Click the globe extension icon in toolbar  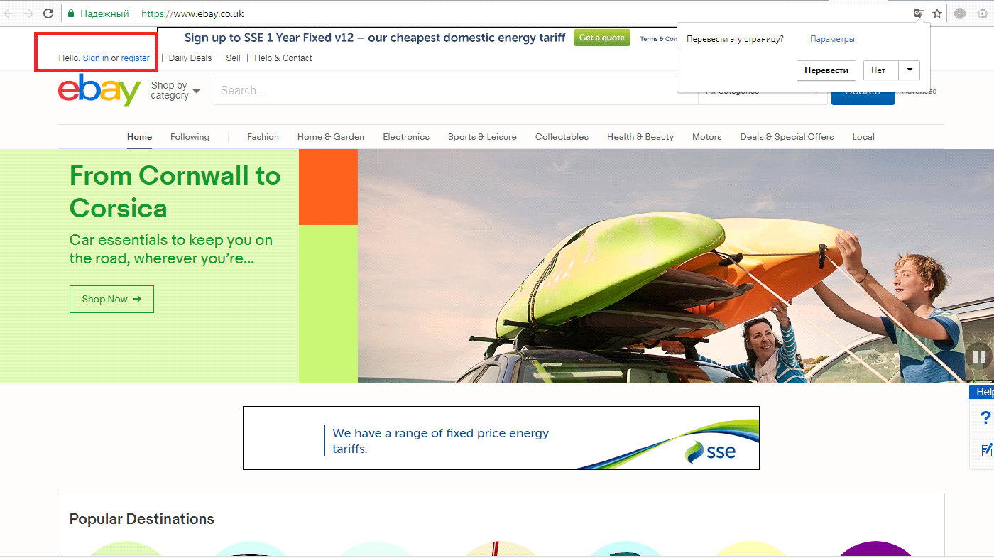point(960,13)
